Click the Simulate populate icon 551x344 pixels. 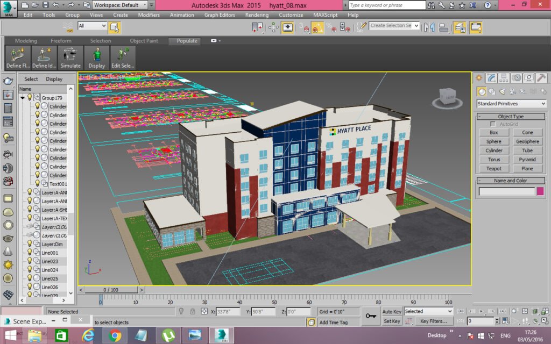pos(70,58)
